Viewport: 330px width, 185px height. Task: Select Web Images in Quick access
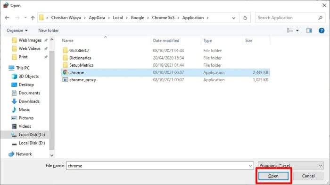(30, 40)
